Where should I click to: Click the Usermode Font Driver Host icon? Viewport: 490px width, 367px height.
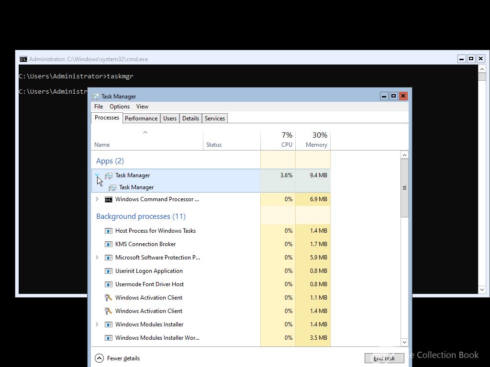[109, 285]
